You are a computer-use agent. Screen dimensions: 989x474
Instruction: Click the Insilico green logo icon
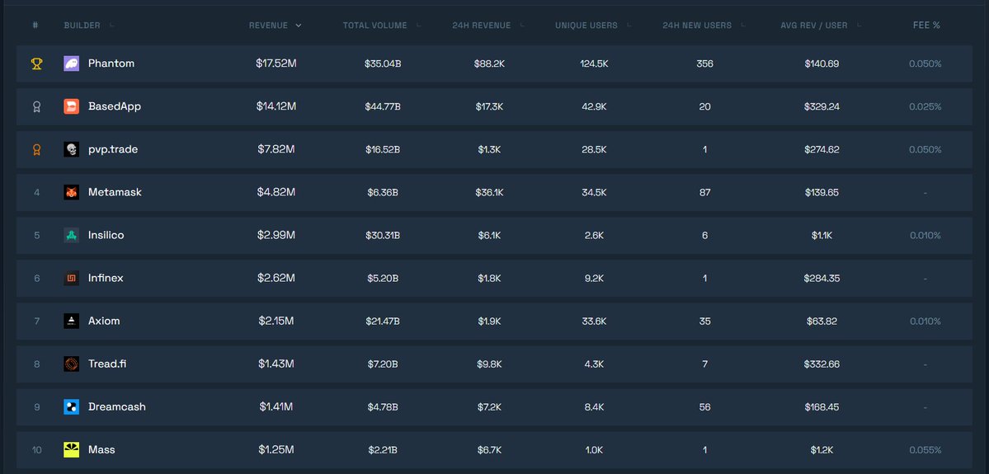tap(71, 235)
